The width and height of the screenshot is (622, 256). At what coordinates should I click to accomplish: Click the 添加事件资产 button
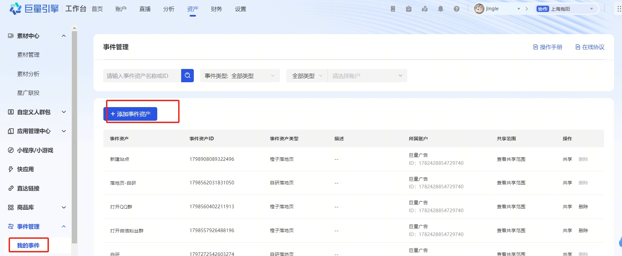(x=130, y=114)
